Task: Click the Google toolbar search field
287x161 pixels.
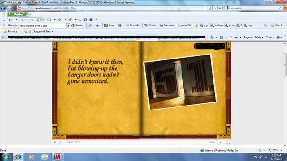Action: 43,25
